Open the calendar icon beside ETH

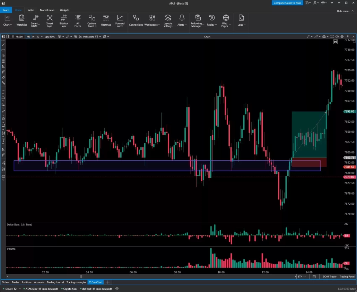[314, 276]
